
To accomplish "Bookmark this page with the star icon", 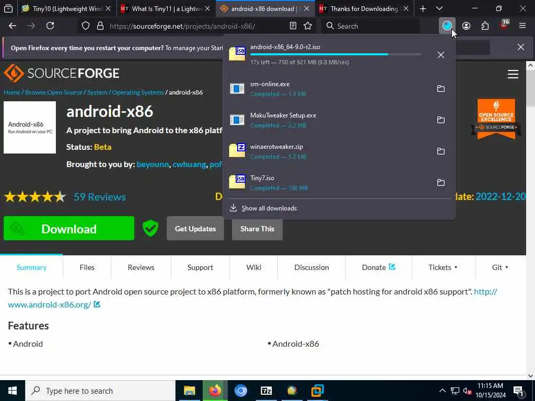I will point(308,26).
